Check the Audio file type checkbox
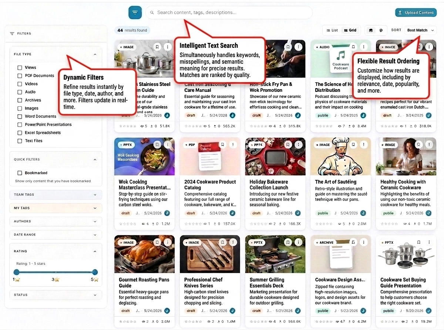 point(20,92)
